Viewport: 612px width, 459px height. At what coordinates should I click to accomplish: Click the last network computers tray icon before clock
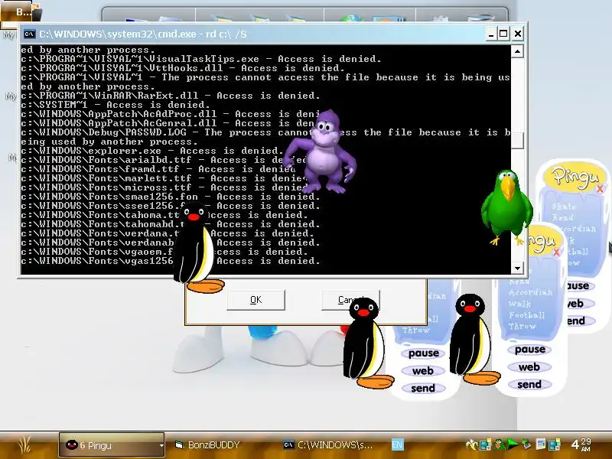click(554, 444)
